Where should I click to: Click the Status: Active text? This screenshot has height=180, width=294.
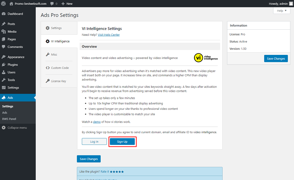(238, 41)
